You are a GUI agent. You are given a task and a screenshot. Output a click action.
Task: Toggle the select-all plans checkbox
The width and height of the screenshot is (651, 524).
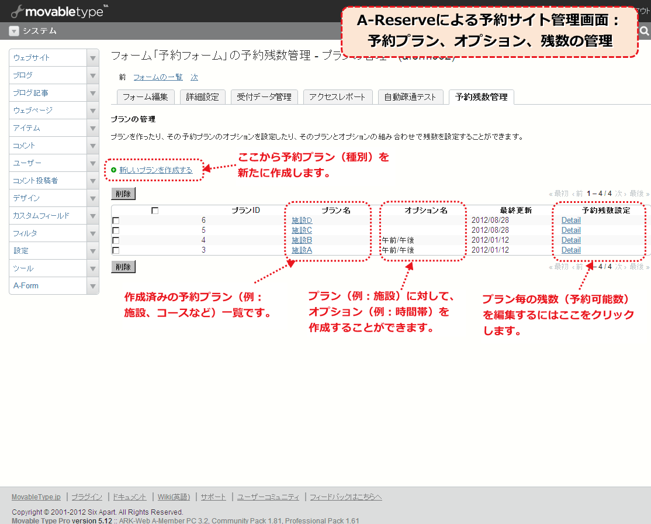tap(155, 211)
